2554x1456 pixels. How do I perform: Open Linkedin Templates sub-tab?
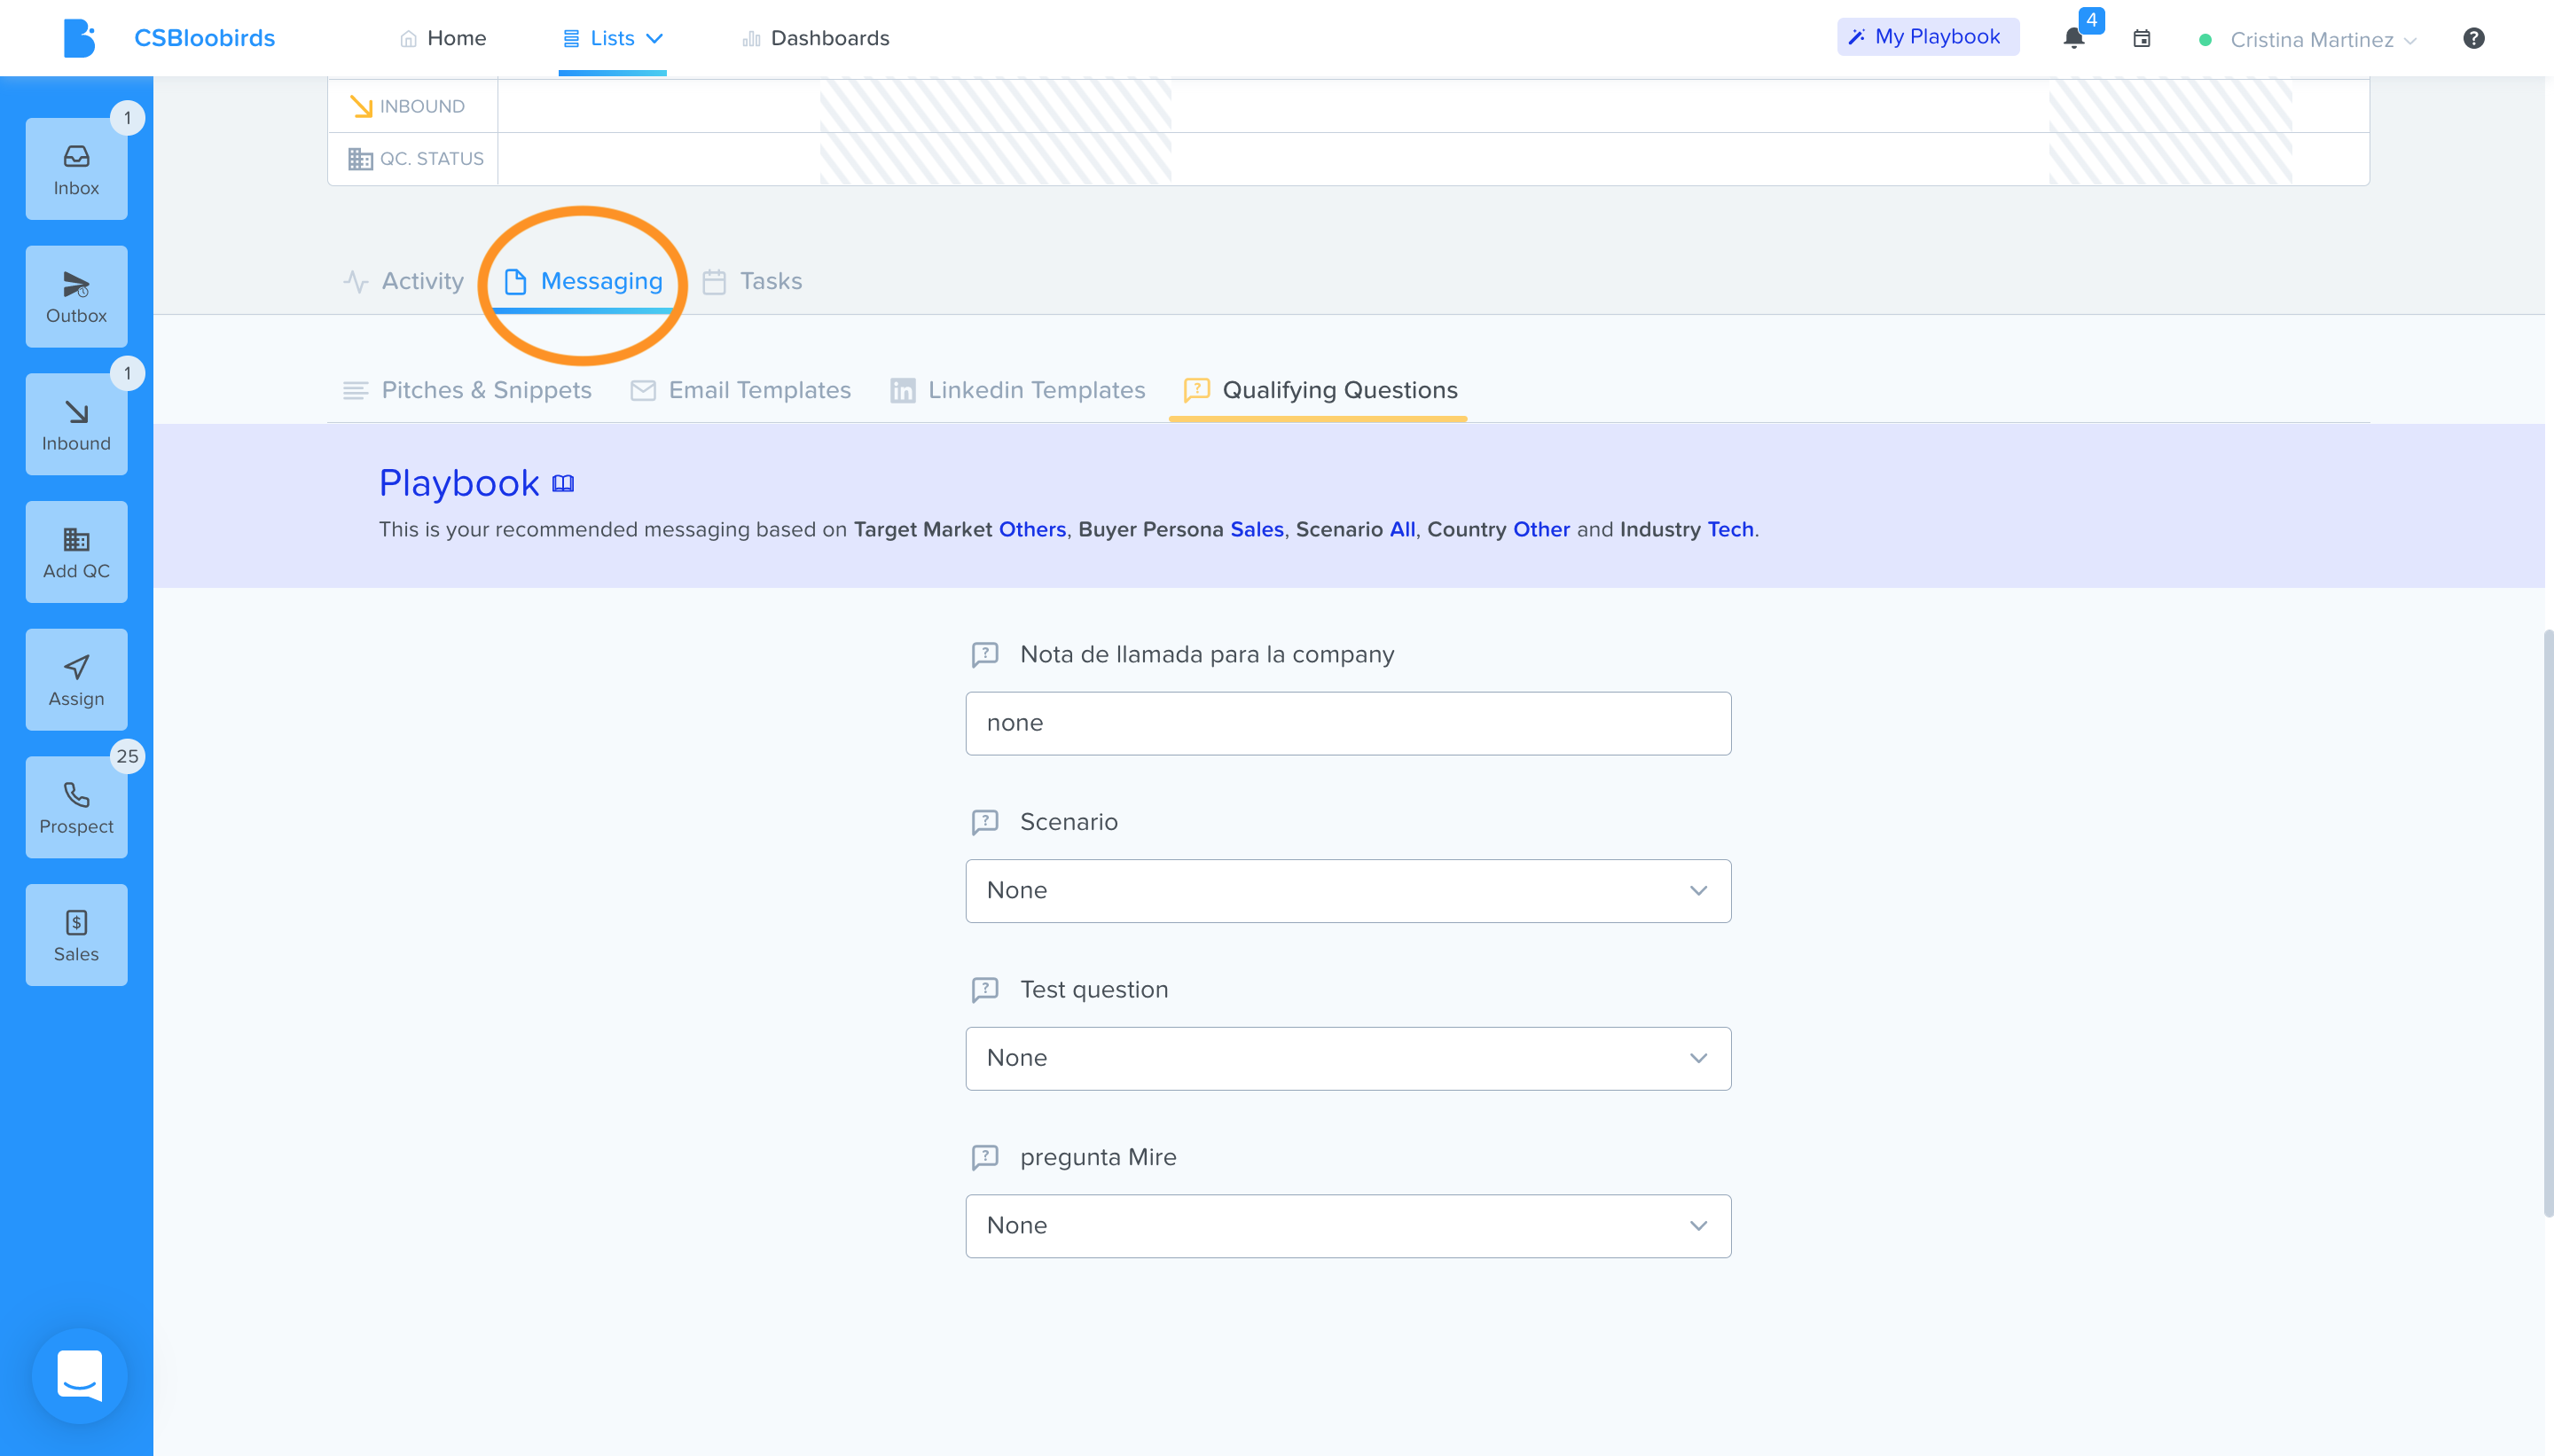[1018, 390]
